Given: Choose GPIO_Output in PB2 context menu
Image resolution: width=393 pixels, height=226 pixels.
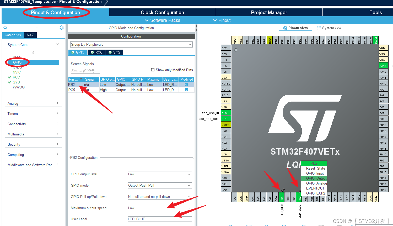Looking at the screenshot, I should 314,178.
